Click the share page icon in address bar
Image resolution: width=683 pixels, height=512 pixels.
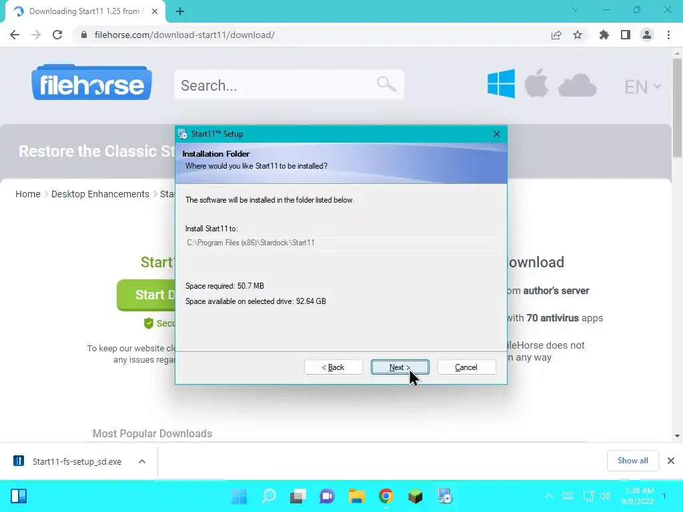[556, 35]
